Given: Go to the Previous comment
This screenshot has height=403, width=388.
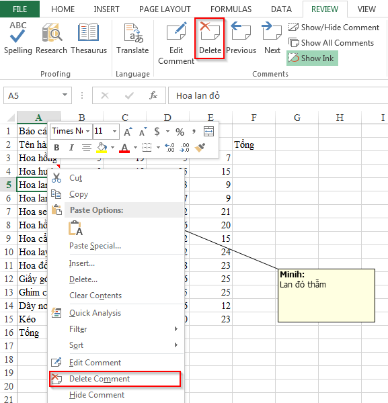Looking at the screenshot, I should pos(241,38).
